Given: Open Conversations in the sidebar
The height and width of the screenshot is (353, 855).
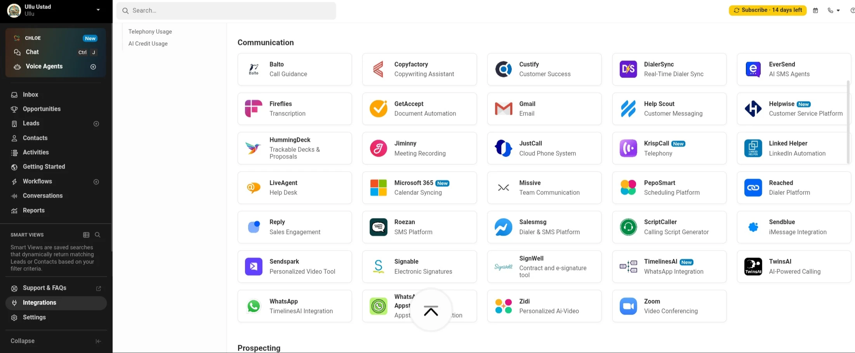Looking at the screenshot, I should [56, 196].
